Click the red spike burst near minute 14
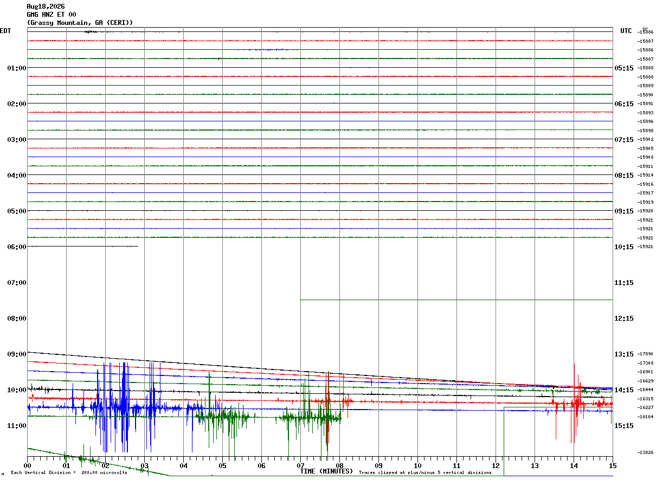The height and width of the screenshot is (480, 656). click(x=577, y=402)
